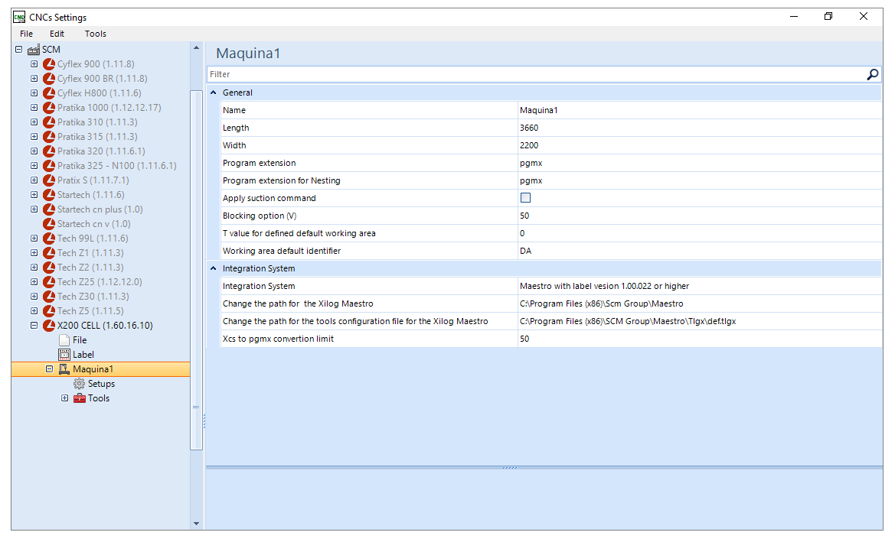The width and height of the screenshot is (895, 542).
Task: Click the Startech cn v machine icon
Action: 49,224
